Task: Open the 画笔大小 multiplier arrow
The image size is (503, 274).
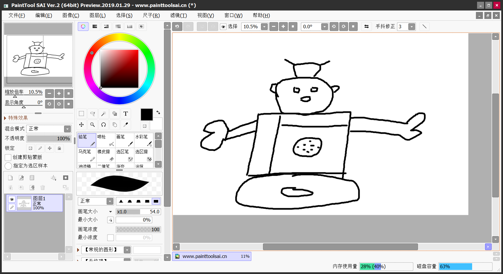Action: [110, 212]
